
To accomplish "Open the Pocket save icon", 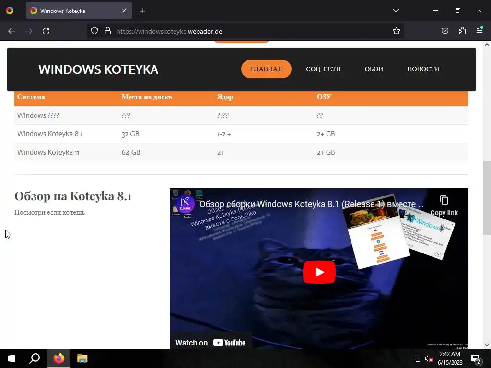I will point(445,31).
